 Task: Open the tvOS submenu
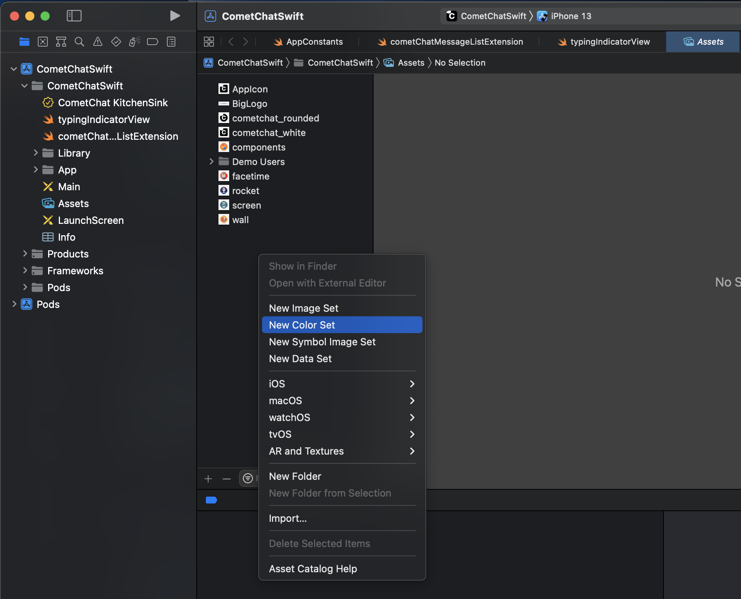[x=342, y=434]
